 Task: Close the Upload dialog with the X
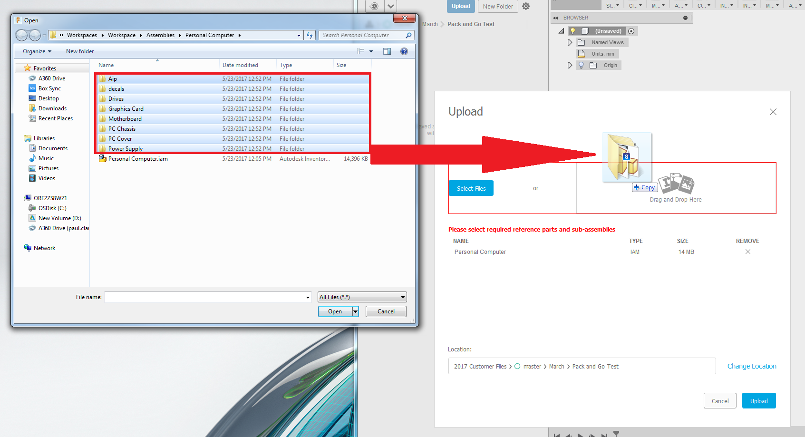point(773,112)
